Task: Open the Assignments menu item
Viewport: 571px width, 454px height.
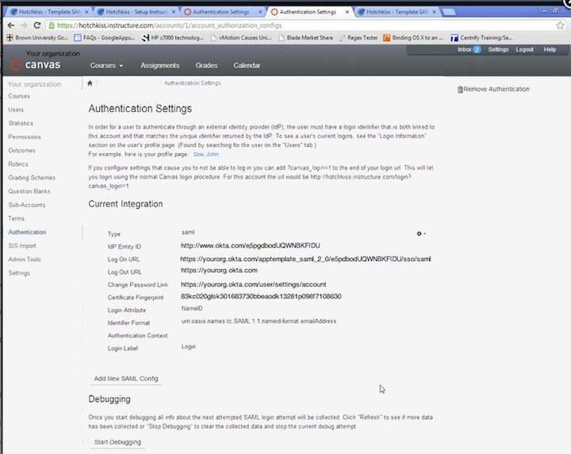Action: click(x=159, y=66)
